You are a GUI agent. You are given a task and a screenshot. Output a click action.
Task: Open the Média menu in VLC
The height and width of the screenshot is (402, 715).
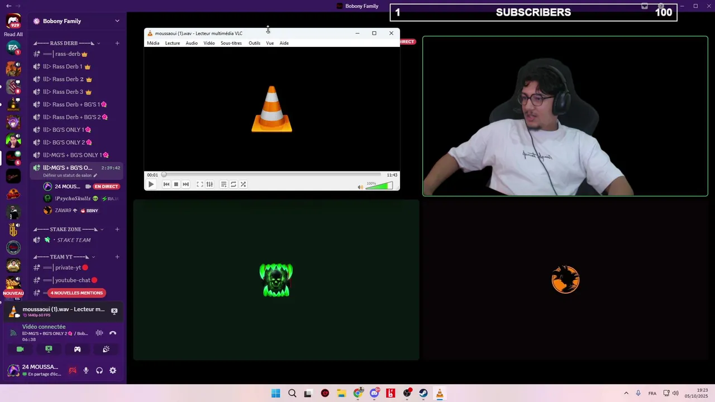153,43
